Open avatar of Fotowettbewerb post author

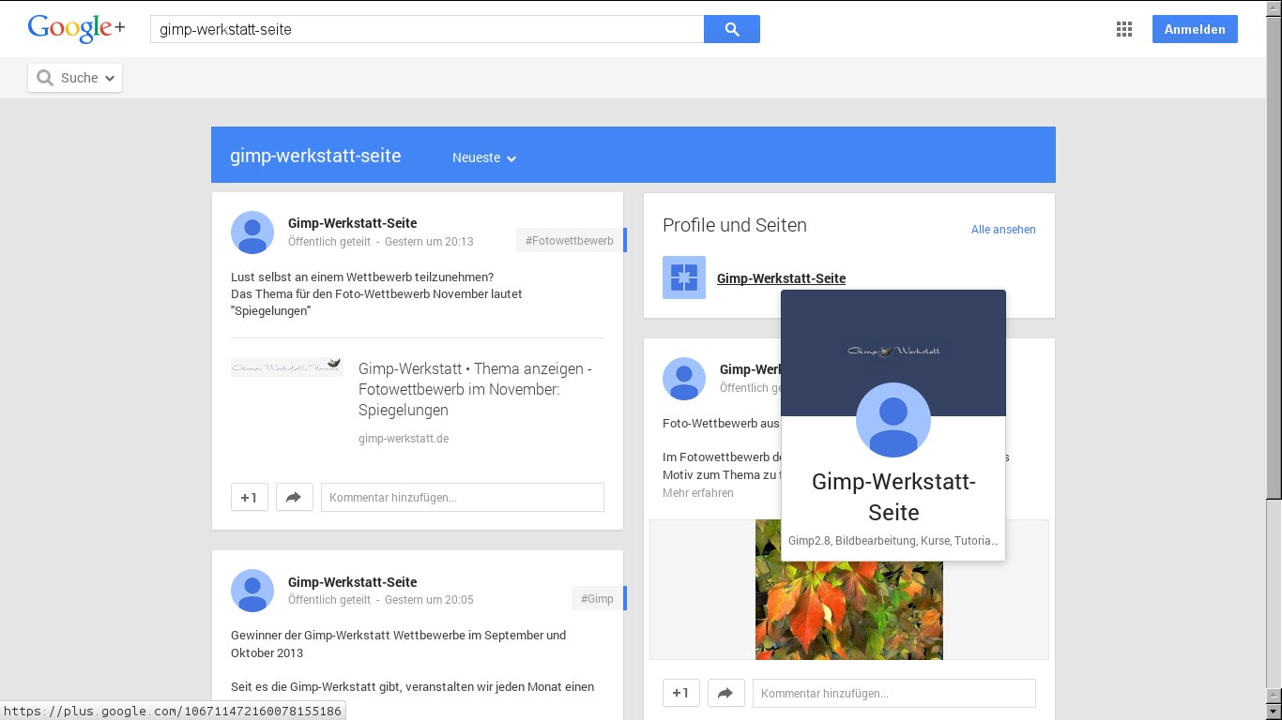(x=252, y=232)
